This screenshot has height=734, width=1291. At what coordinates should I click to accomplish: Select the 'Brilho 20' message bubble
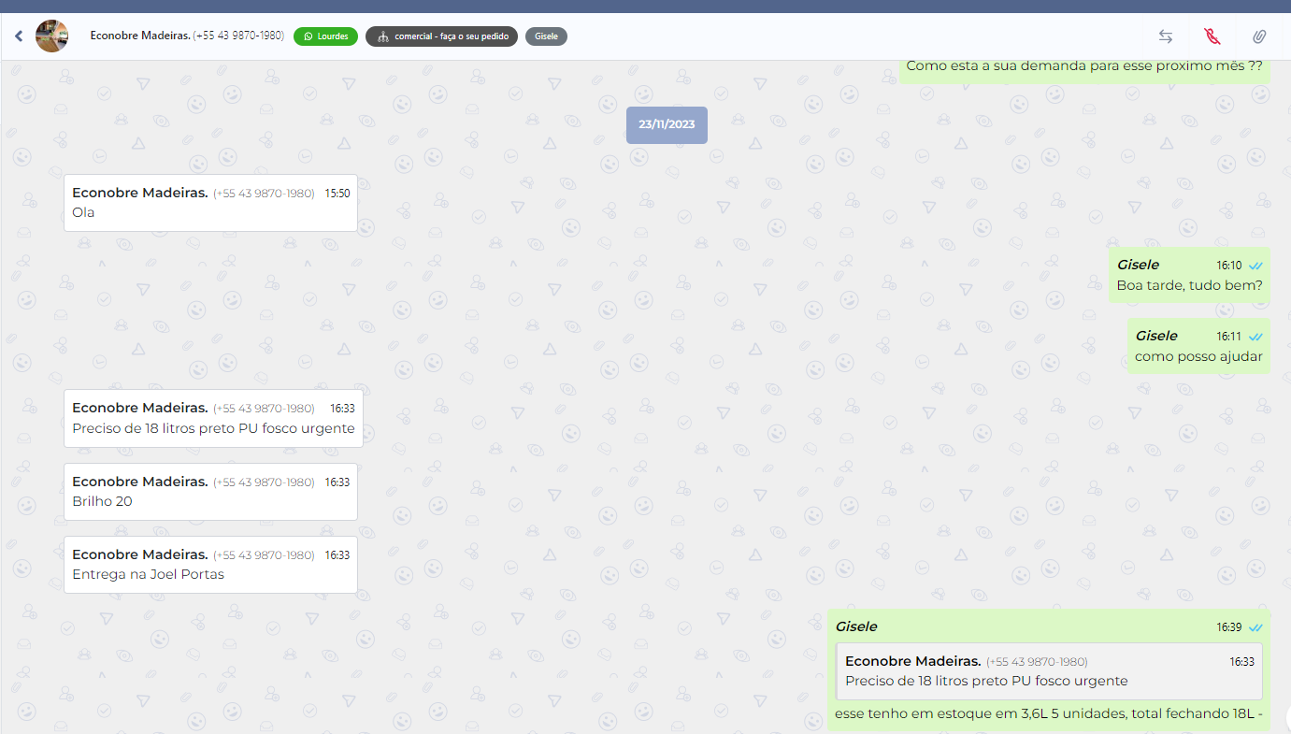point(210,492)
